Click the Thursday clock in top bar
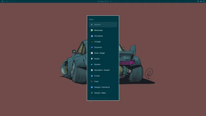 pos(103,1)
